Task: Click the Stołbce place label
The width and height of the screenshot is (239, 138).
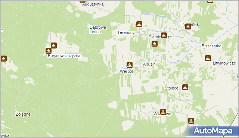Action: click(171, 88)
